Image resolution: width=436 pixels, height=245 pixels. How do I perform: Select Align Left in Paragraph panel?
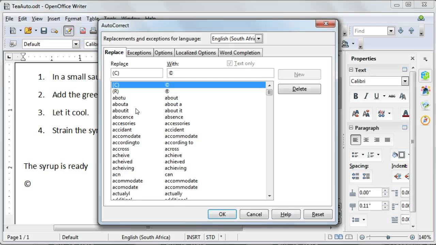pos(356,140)
